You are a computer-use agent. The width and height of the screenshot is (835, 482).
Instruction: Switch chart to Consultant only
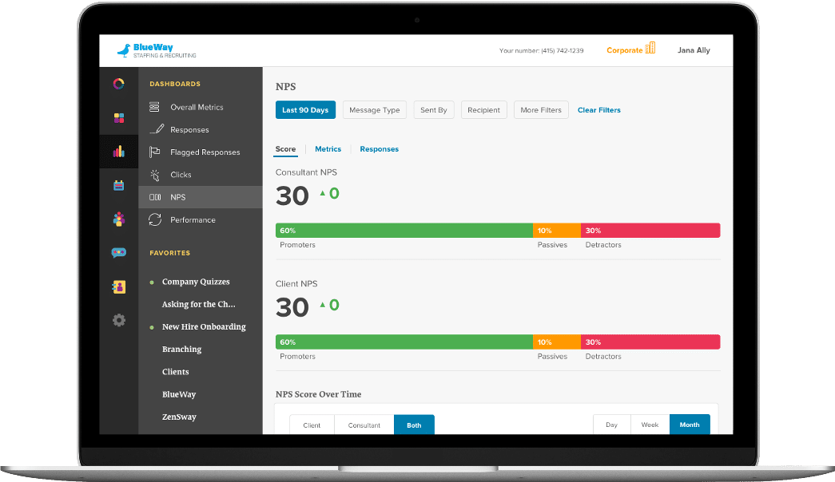click(364, 425)
